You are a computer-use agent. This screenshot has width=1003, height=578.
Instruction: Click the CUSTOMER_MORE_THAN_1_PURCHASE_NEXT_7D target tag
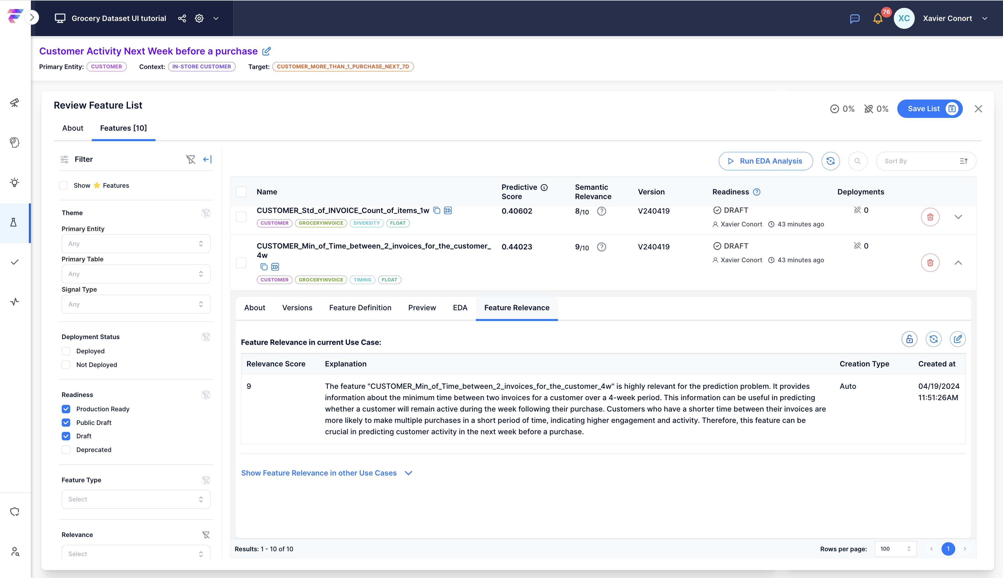[343, 67]
